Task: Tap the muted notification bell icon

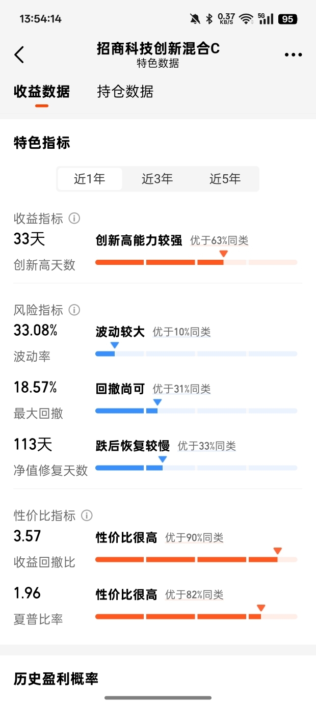Action: (195, 19)
